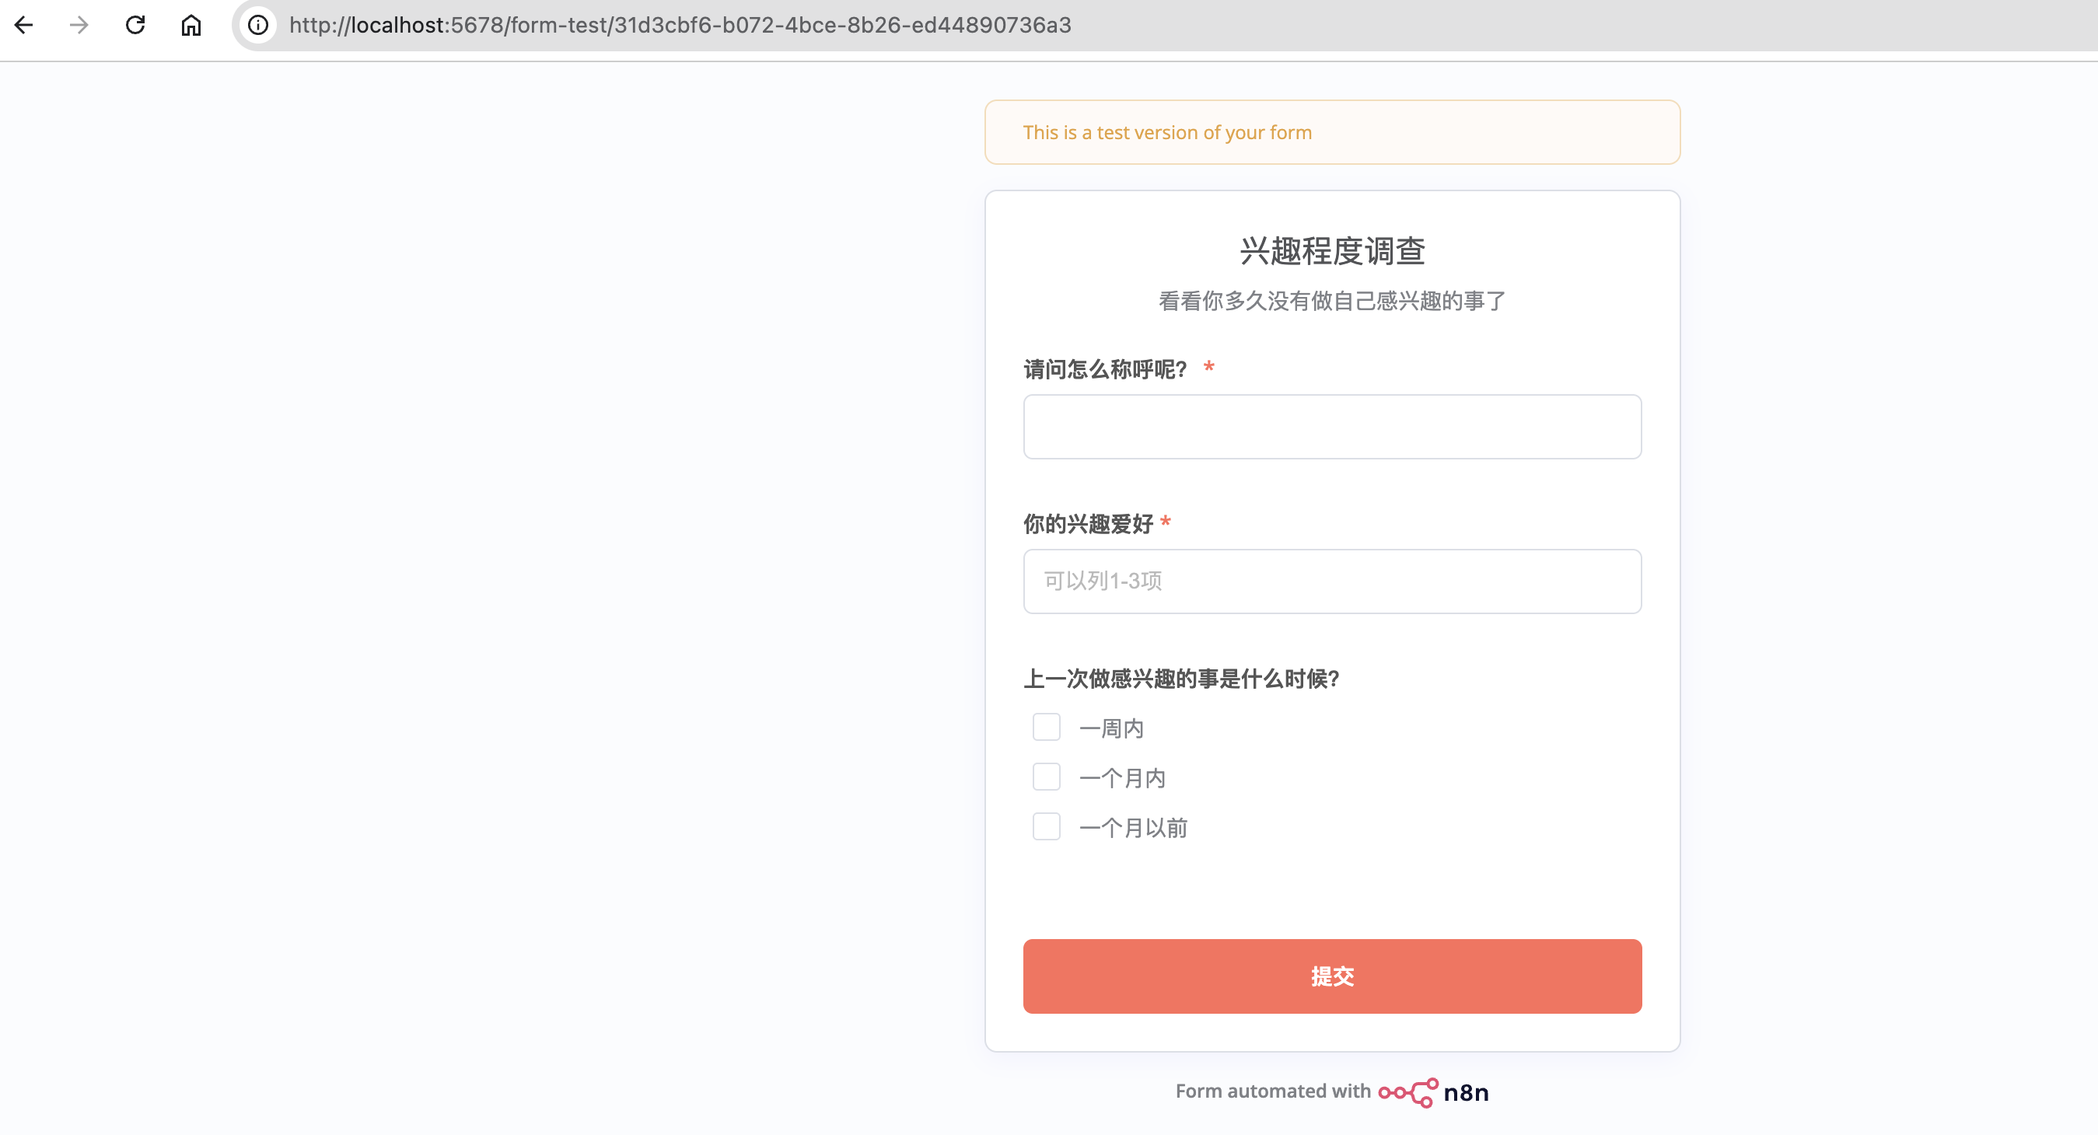Click the 上一次做感兴趣的事 question label
Screen dimensions: 2098x1135
point(1181,679)
